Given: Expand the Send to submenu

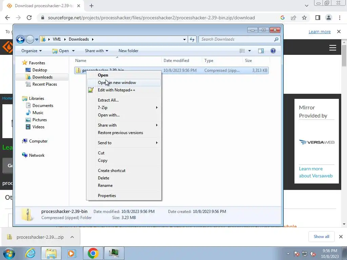Looking at the screenshot, I should [x=124, y=143].
